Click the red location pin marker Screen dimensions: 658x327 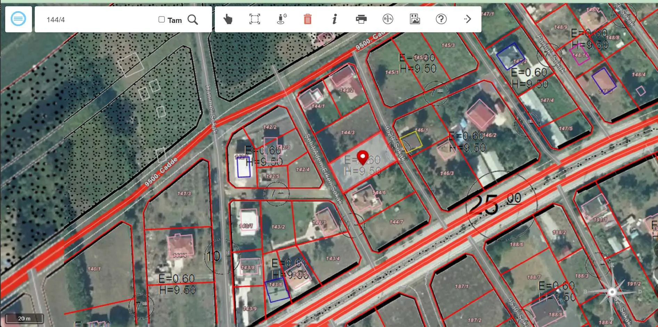(363, 157)
